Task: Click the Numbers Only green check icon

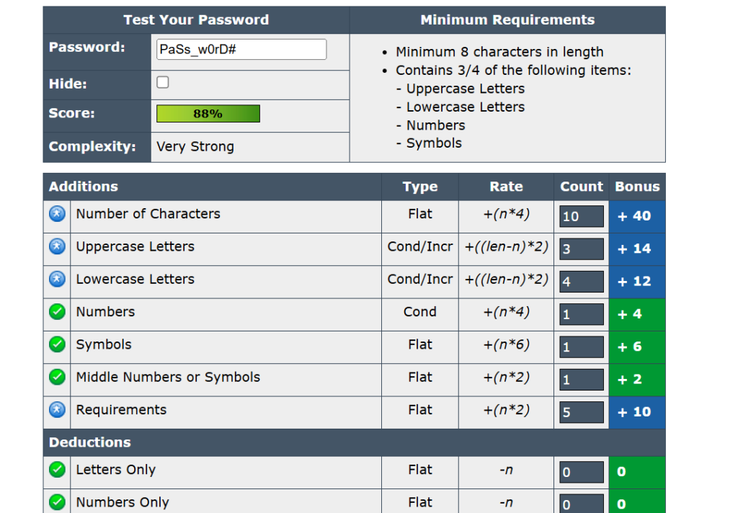Action: (x=57, y=502)
